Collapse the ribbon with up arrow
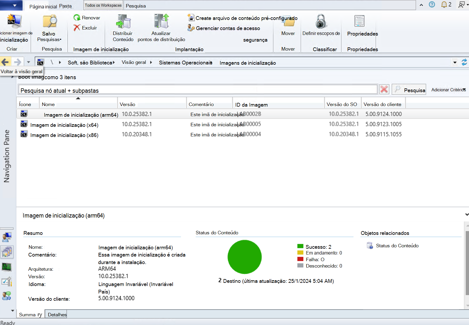 (421, 5)
